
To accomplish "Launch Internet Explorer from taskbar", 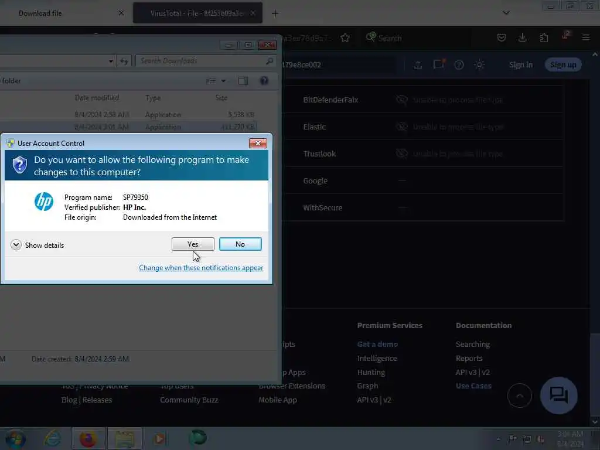I will [x=52, y=438].
